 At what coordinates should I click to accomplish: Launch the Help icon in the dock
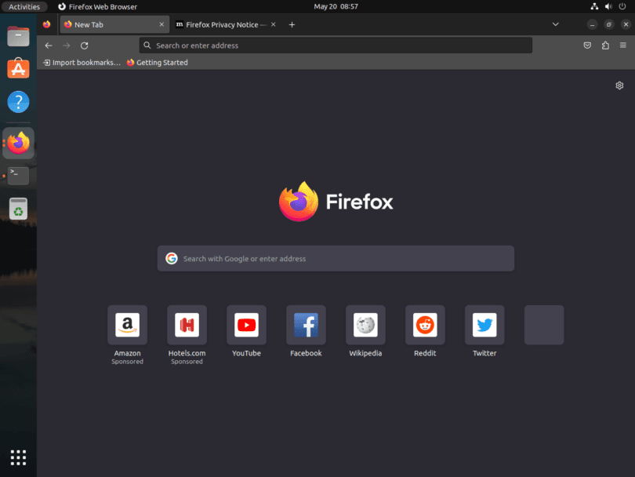pyautogui.click(x=18, y=101)
